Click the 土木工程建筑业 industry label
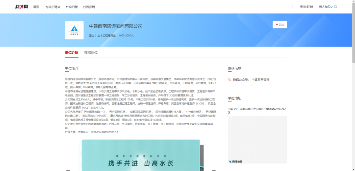Viewport: 355px width, 171px height. 106,35
